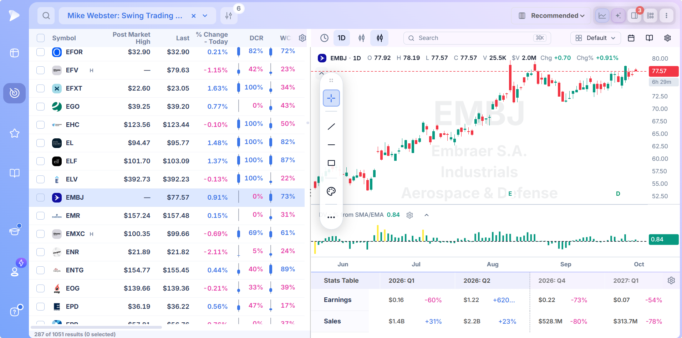The height and width of the screenshot is (338, 682).
Task: Click the grid data panel icon
Action: [650, 16]
